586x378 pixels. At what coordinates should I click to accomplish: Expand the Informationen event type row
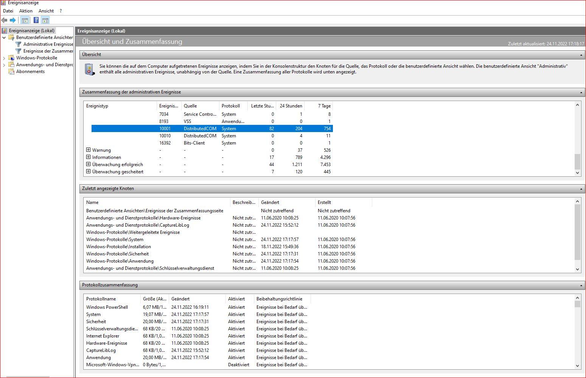tap(88, 157)
